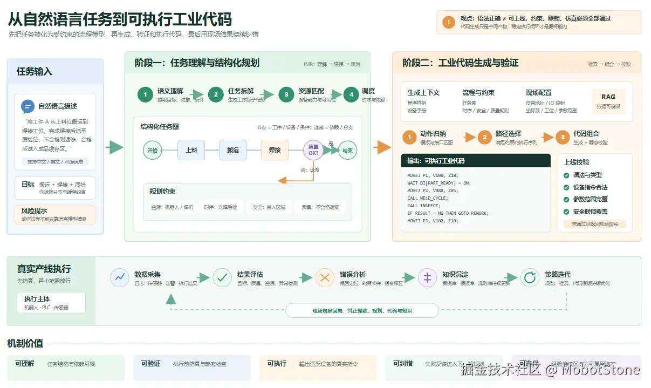Open the 目标 card
651x388 pixels.
coord(55,188)
